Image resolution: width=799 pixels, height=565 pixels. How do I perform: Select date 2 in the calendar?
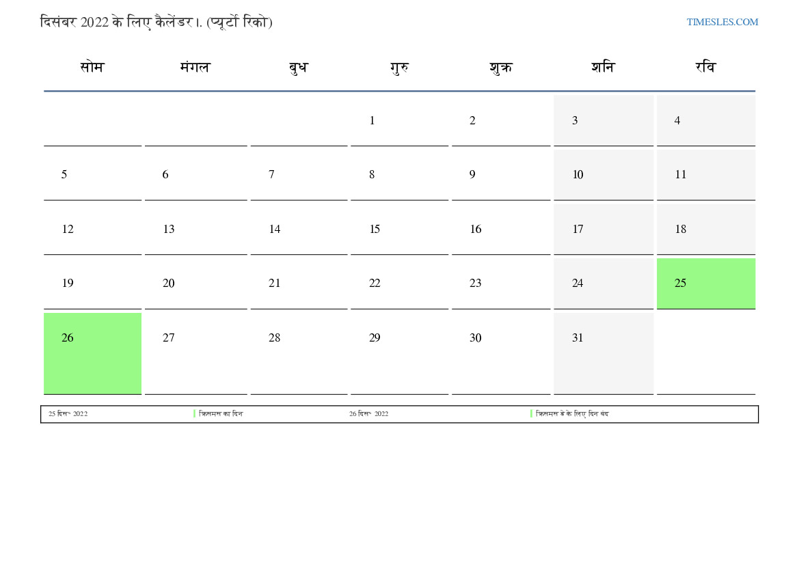(x=501, y=120)
